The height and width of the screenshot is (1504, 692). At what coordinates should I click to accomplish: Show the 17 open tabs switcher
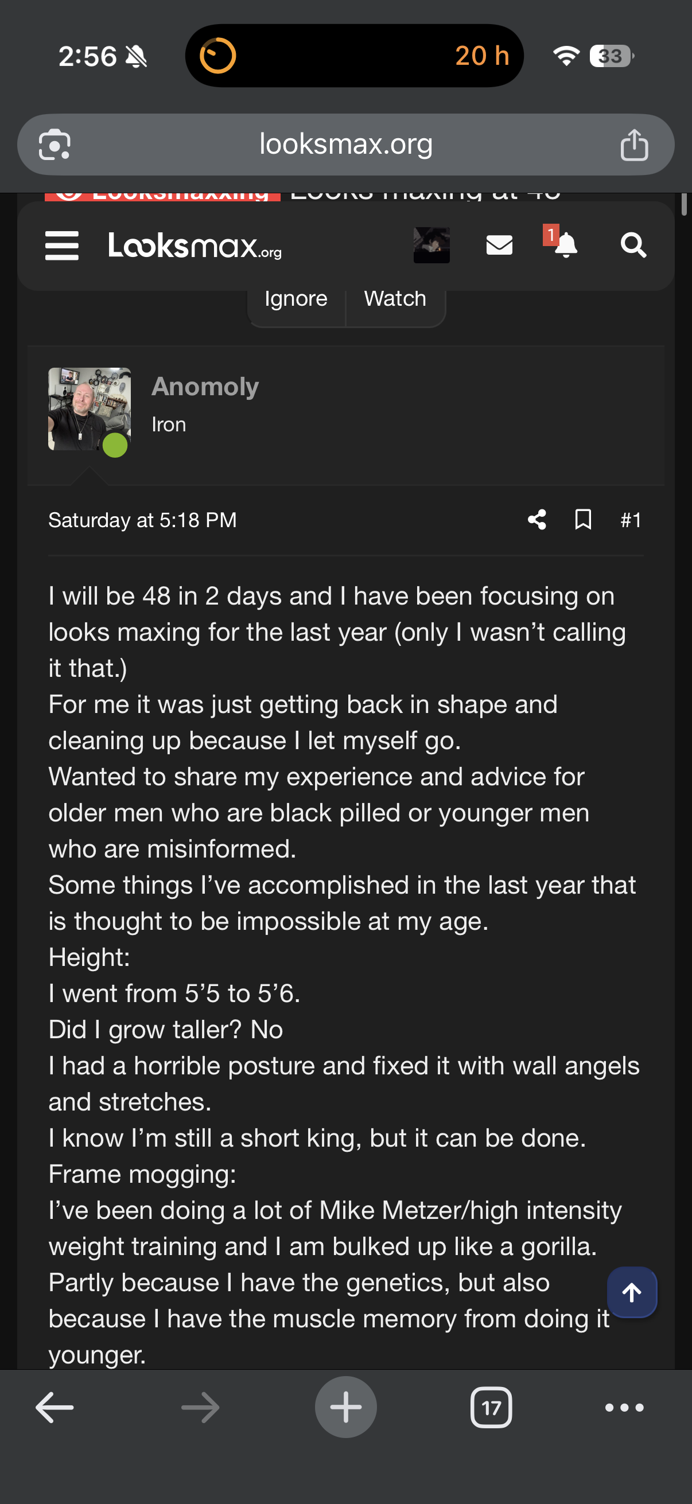tap(491, 1408)
